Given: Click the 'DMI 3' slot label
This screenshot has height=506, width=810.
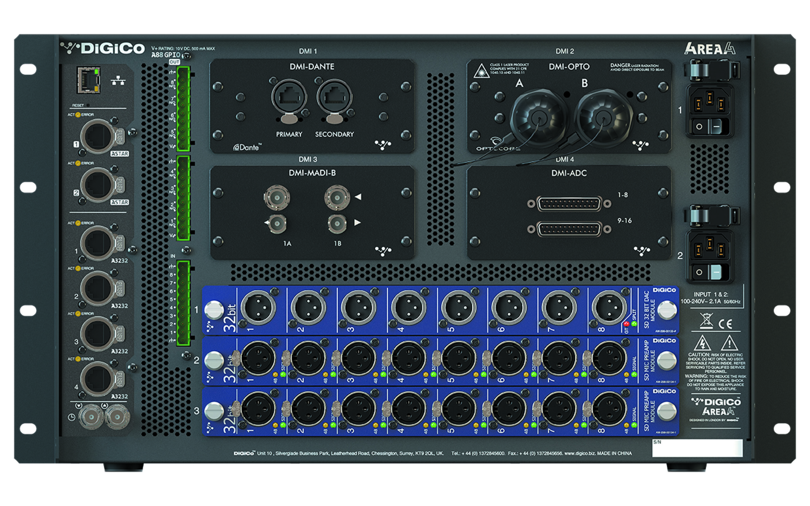Looking at the screenshot, I should tap(308, 159).
